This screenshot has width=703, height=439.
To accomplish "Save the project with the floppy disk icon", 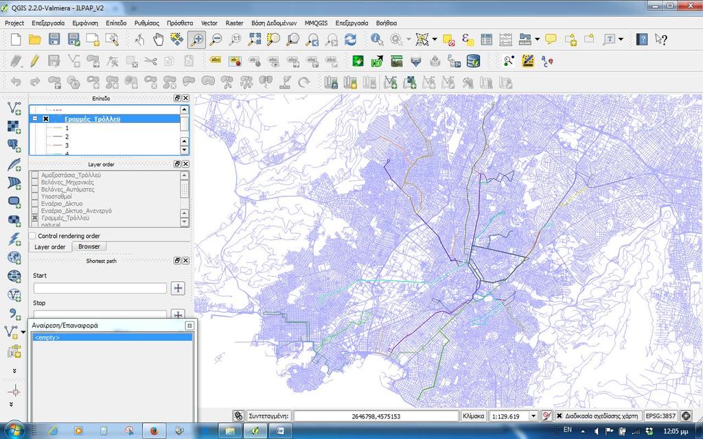I will click(x=54, y=39).
